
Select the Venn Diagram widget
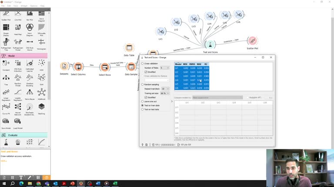point(30,30)
